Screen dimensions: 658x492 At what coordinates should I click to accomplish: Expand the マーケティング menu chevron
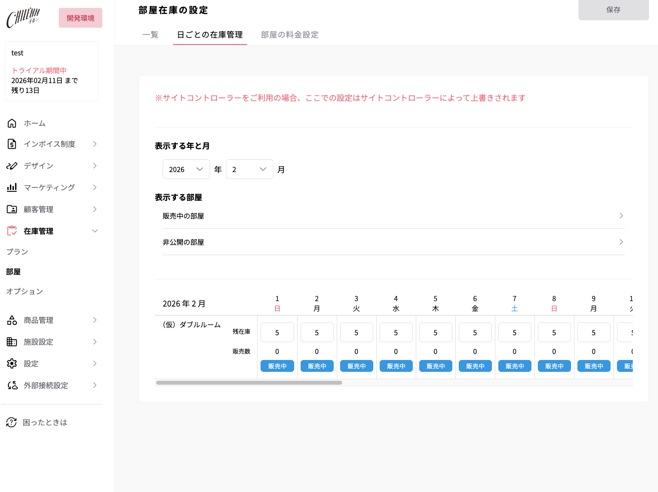[x=95, y=187]
